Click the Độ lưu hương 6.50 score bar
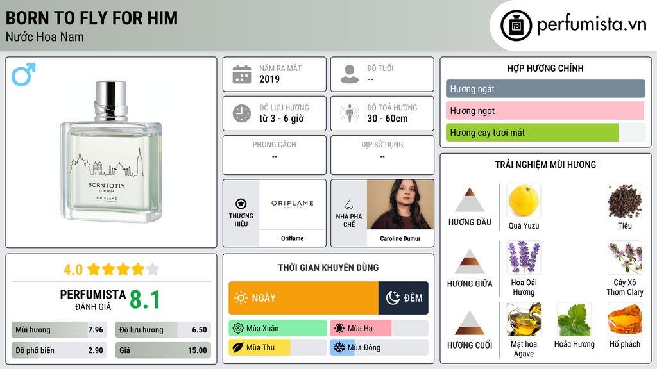 163,330
